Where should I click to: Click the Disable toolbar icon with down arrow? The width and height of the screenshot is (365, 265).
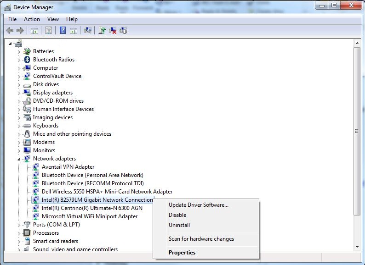click(123, 31)
